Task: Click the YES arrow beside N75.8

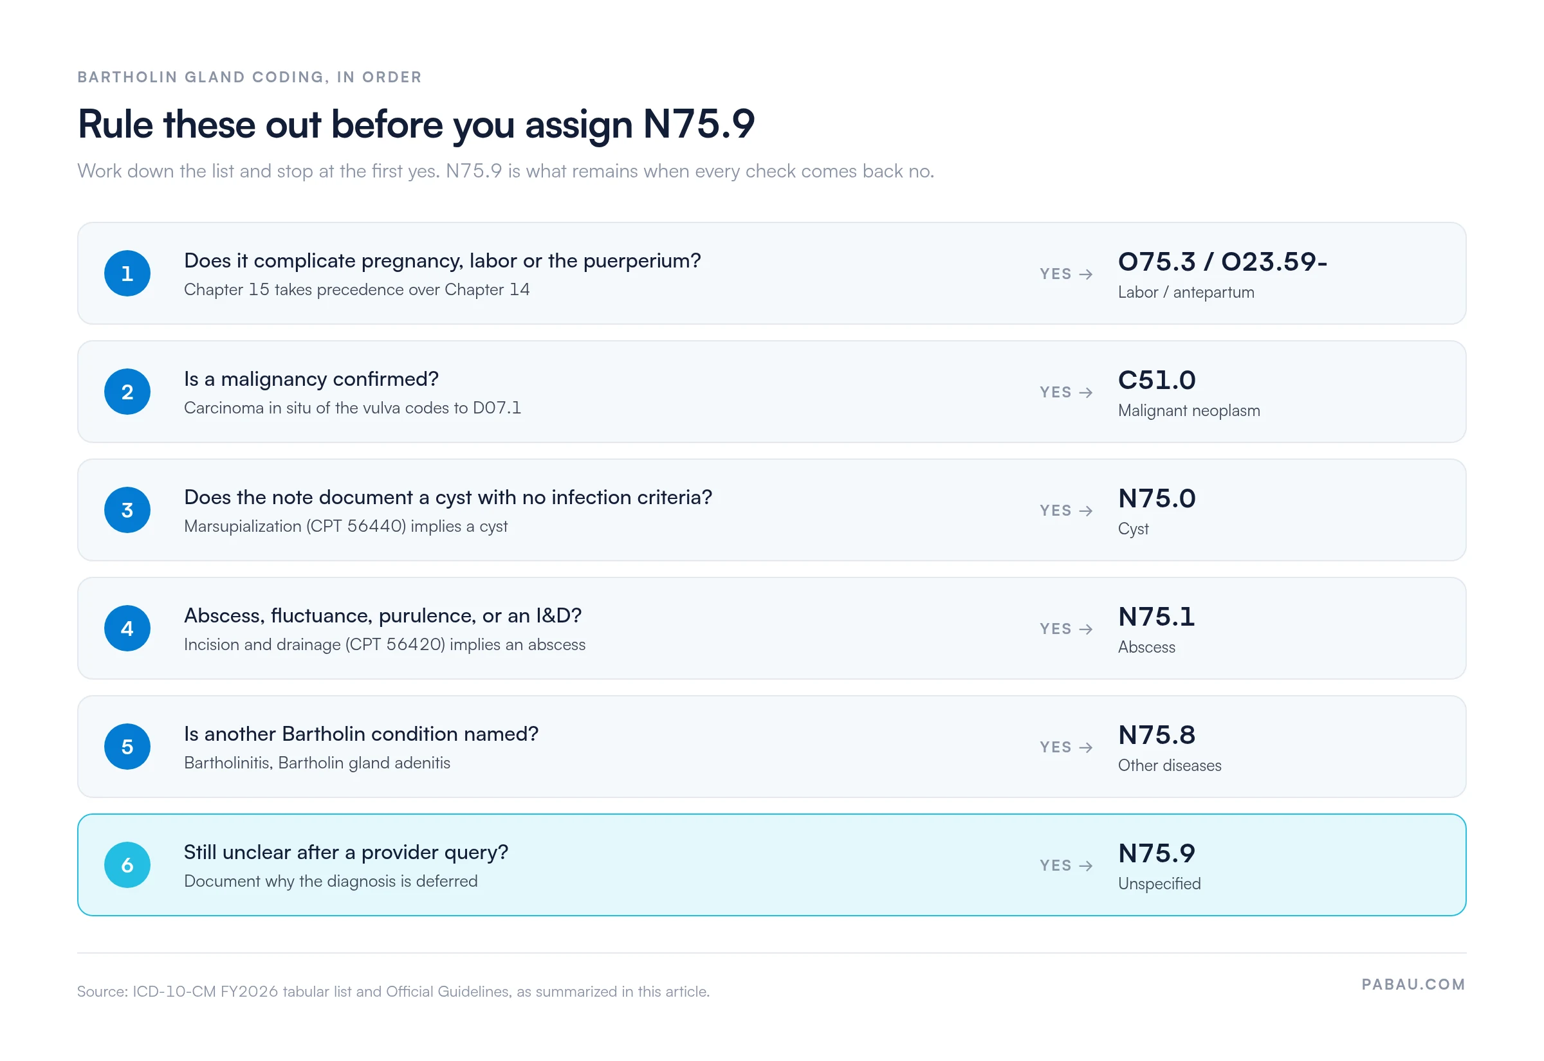Action: tap(1066, 747)
